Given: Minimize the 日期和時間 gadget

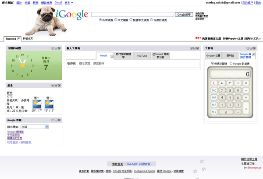Looking at the screenshot, I should tap(56, 48).
